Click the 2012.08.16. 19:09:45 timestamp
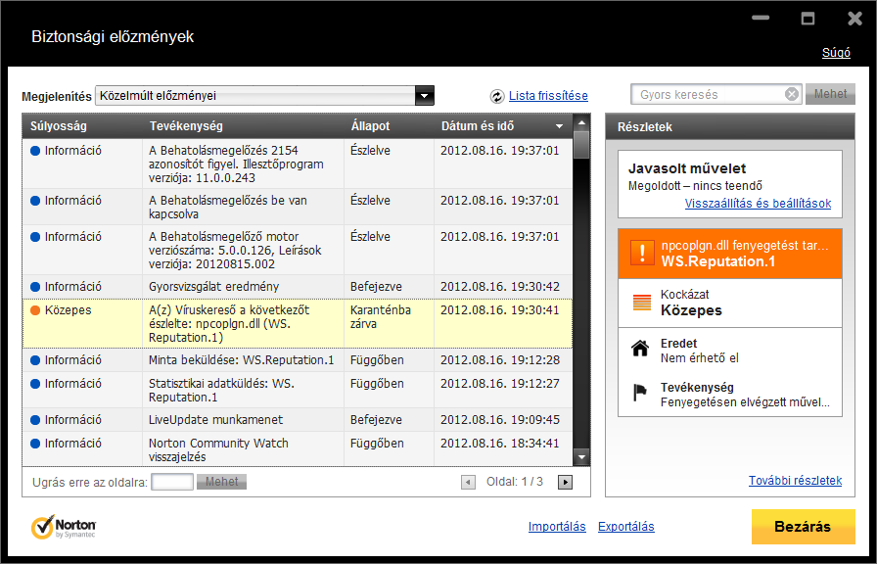 tap(500, 420)
